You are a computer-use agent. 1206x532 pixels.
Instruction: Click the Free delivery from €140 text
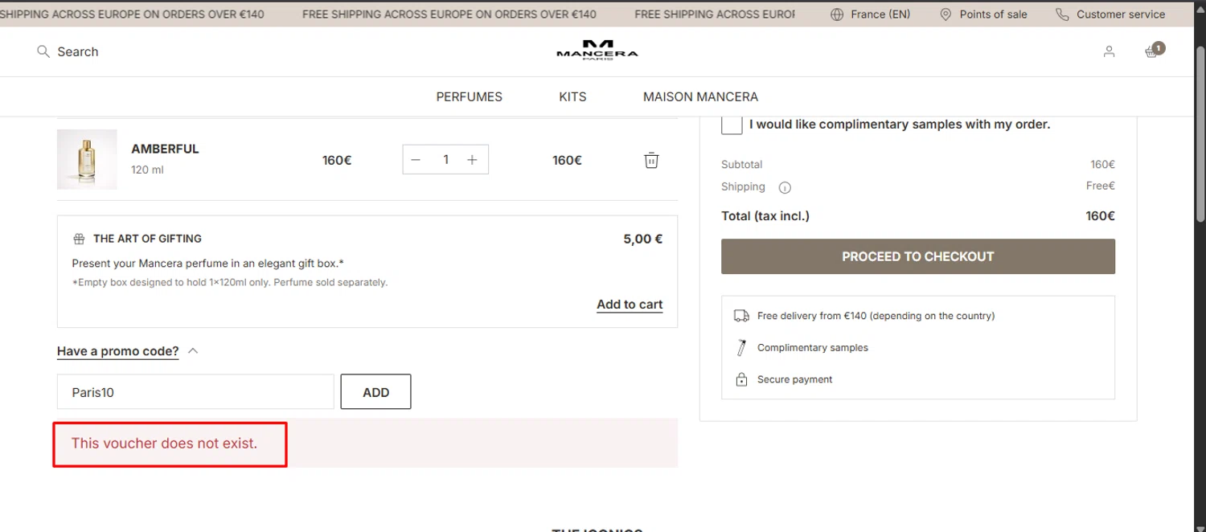(x=876, y=316)
